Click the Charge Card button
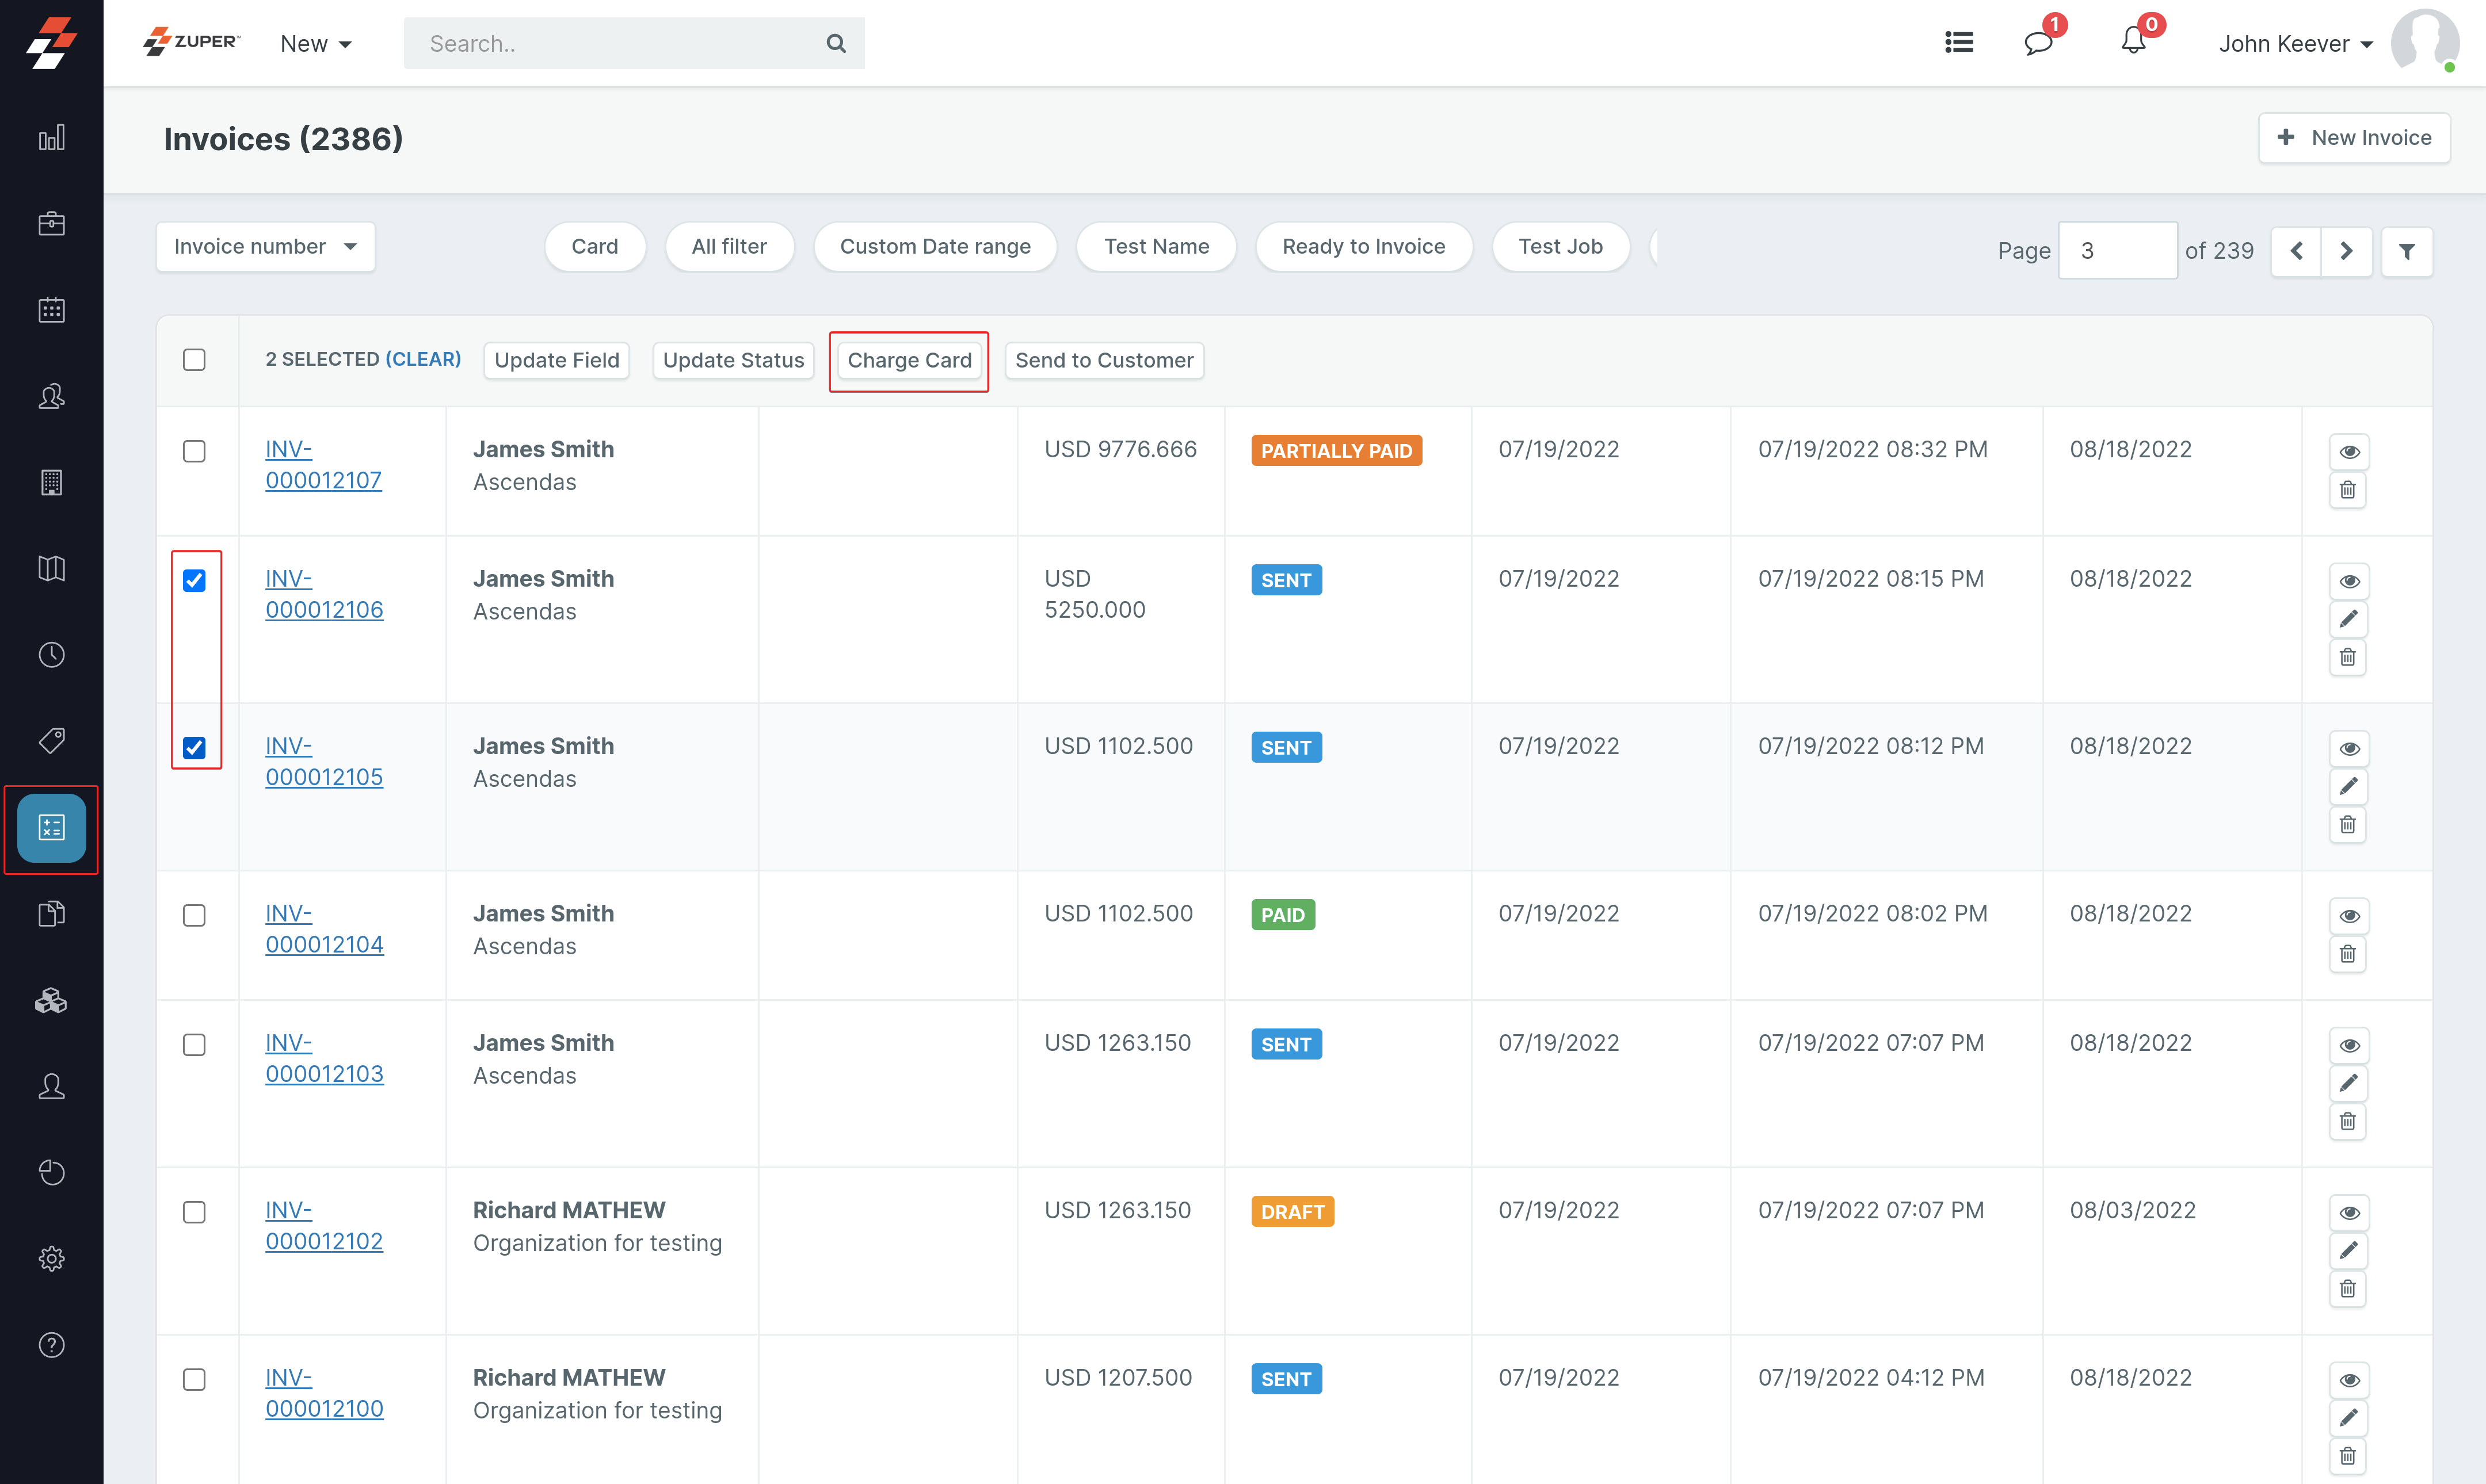Image resolution: width=2486 pixels, height=1484 pixels. point(908,361)
